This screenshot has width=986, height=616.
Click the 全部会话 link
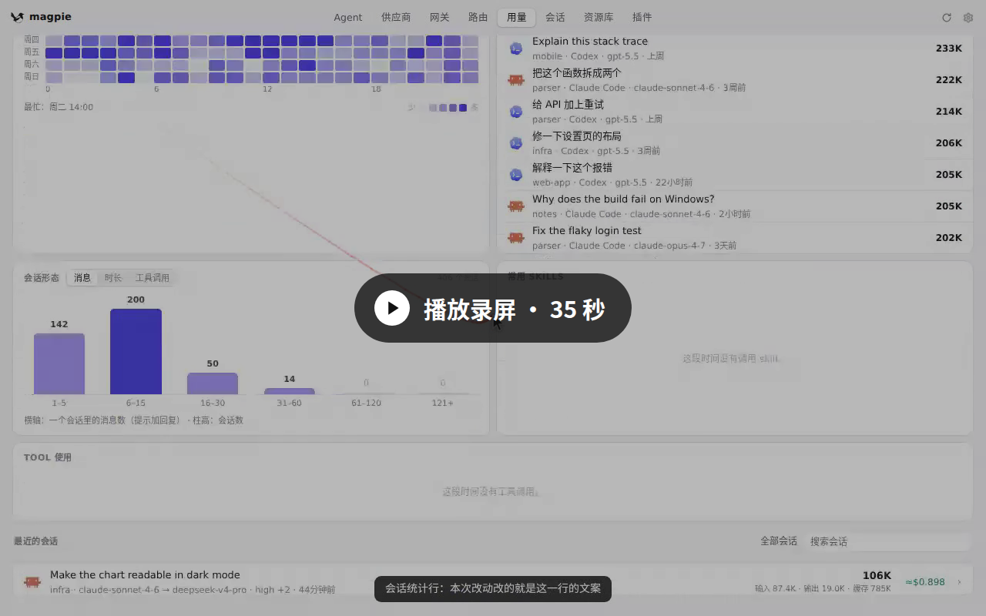[779, 541]
